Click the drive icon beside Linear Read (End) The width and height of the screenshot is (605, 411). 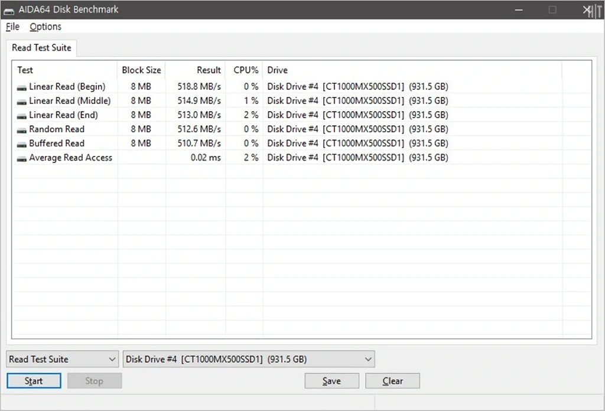coord(22,116)
